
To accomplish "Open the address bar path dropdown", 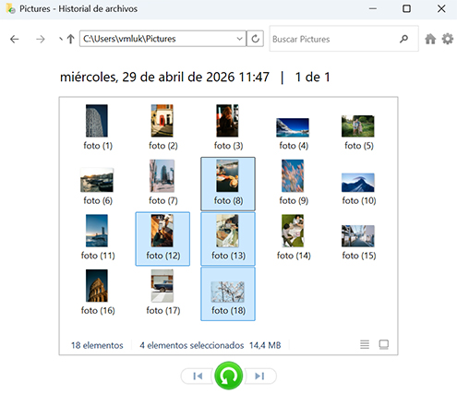I will click(239, 39).
